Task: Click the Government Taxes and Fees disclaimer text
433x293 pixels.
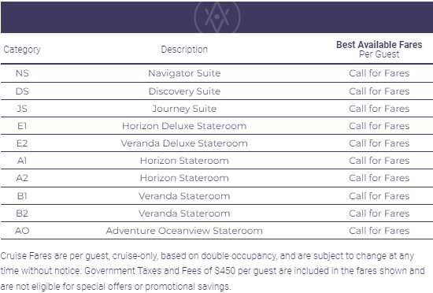Action: (213, 271)
